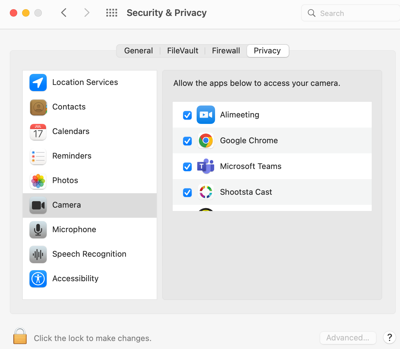Select the Reminders list icon
The width and height of the screenshot is (400, 349).
(38, 156)
